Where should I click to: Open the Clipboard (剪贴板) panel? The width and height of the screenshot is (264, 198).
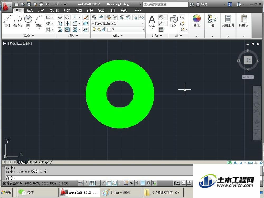[244, 21]
